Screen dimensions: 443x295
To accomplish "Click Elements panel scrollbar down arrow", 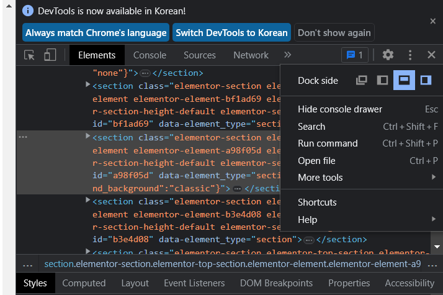I will [437, 247].
